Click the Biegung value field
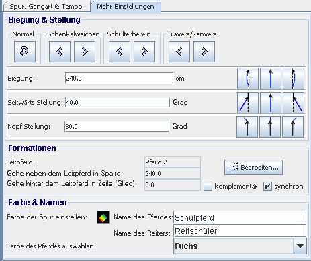The height and width of the screenshot is (261, 311). (x=119, y=78)
